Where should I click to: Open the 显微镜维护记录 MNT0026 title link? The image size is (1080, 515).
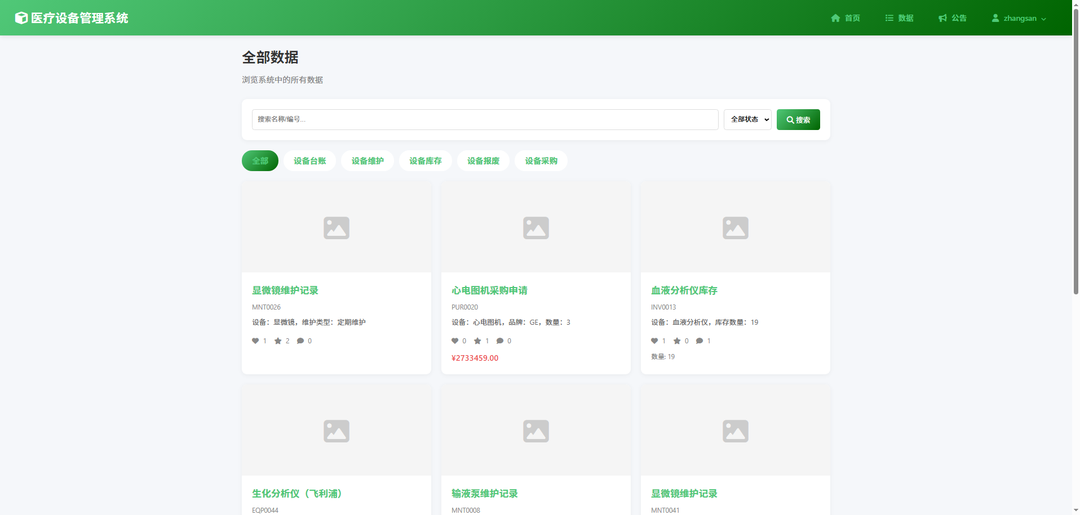pyautogui.click(x=285, y=290)
